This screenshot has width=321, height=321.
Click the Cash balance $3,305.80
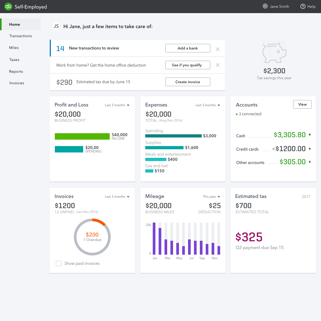[290, 135]
